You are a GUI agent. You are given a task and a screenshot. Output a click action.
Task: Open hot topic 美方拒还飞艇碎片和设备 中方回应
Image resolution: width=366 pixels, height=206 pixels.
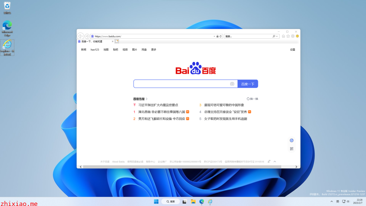tap(162, 119)
